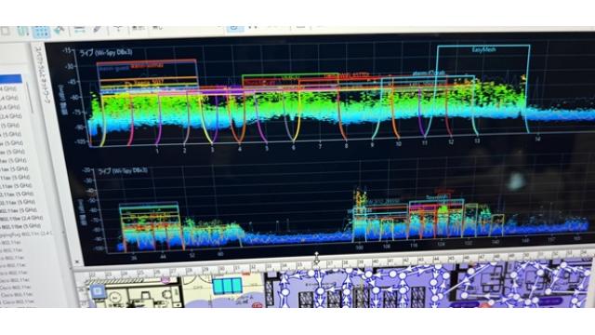Click the lower 'ライブ (Wi-Spy DBx3)' chart title

pos(123,171)
